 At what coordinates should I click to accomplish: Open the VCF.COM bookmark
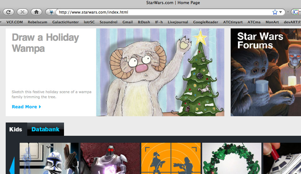coord(15,22)
